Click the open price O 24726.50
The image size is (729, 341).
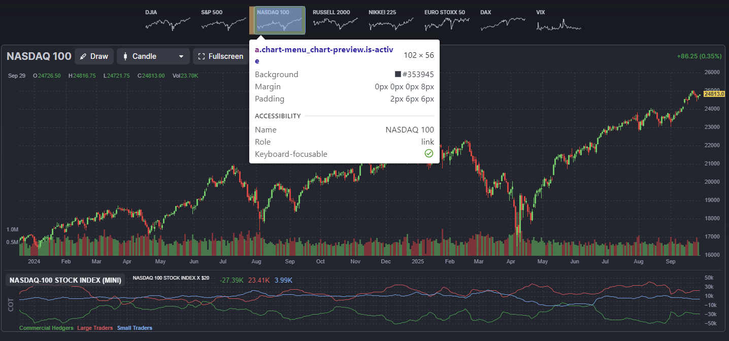47,76
